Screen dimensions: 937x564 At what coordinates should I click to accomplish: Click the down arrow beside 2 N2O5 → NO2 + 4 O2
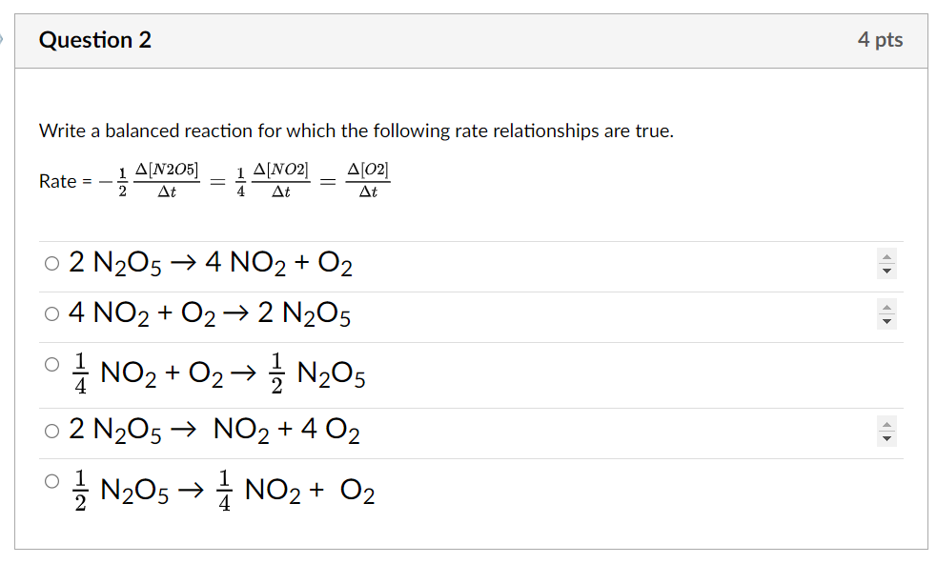pyautogui.click(x=886, y=438)
